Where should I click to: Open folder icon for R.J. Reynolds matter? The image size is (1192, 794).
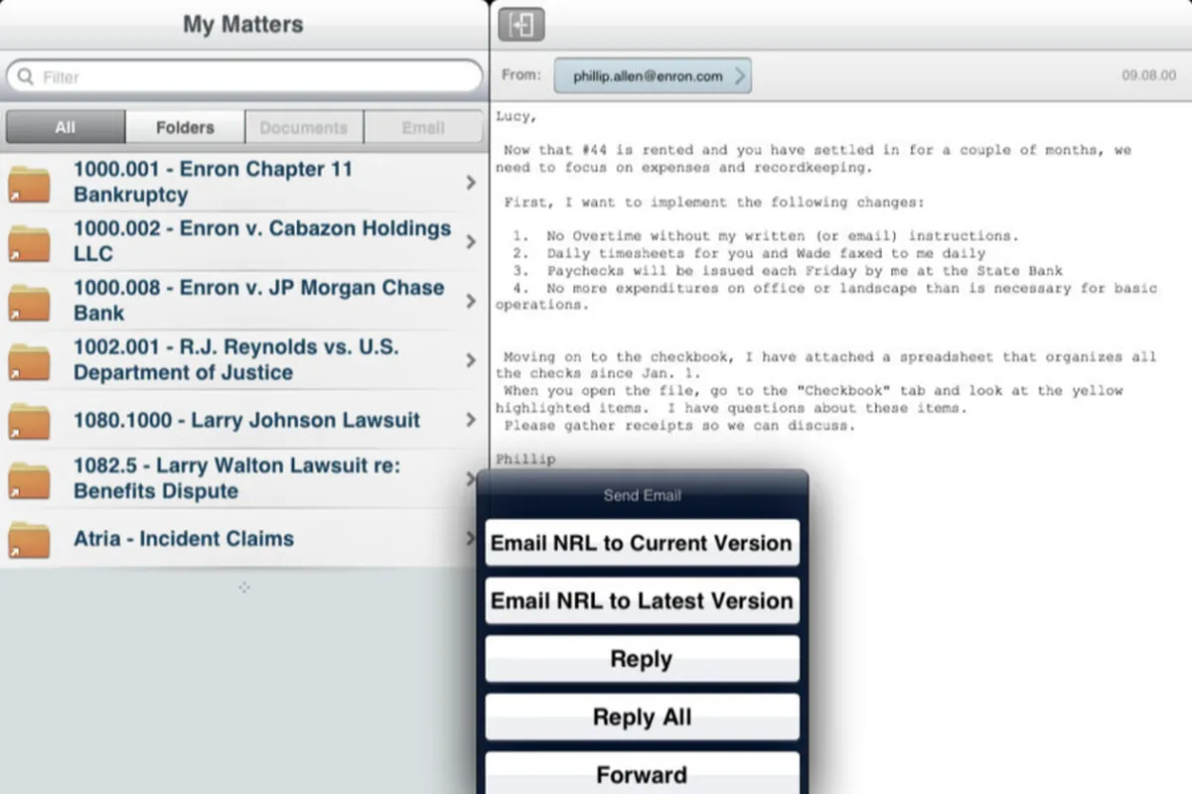coord(29,362)
